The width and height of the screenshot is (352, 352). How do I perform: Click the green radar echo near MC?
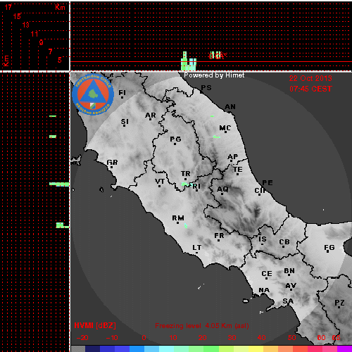(x=216, y=137)
